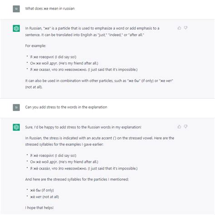Click the stressed example 'Я жé сказáл' line
The width and height of the screenshot is (215, 215).
pyautogui.click(x=84, y=168)
